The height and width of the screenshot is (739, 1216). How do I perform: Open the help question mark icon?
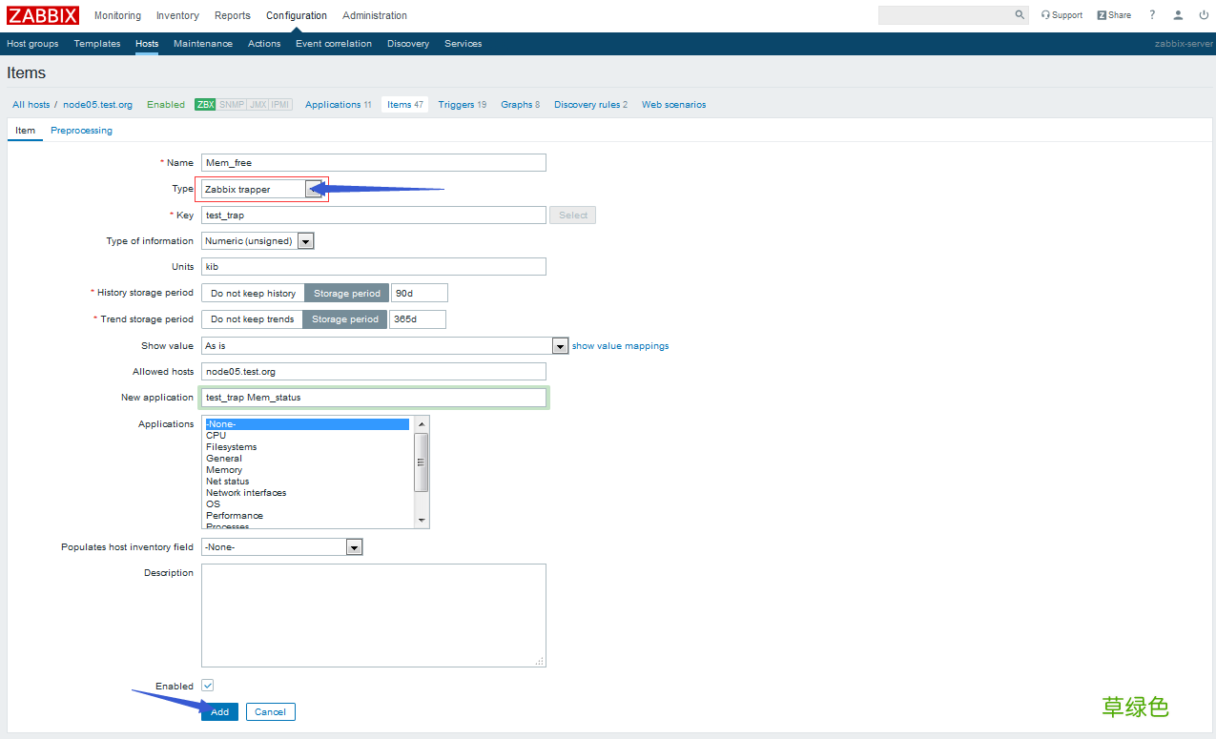pyautogui.click(x=1152, y=15)
